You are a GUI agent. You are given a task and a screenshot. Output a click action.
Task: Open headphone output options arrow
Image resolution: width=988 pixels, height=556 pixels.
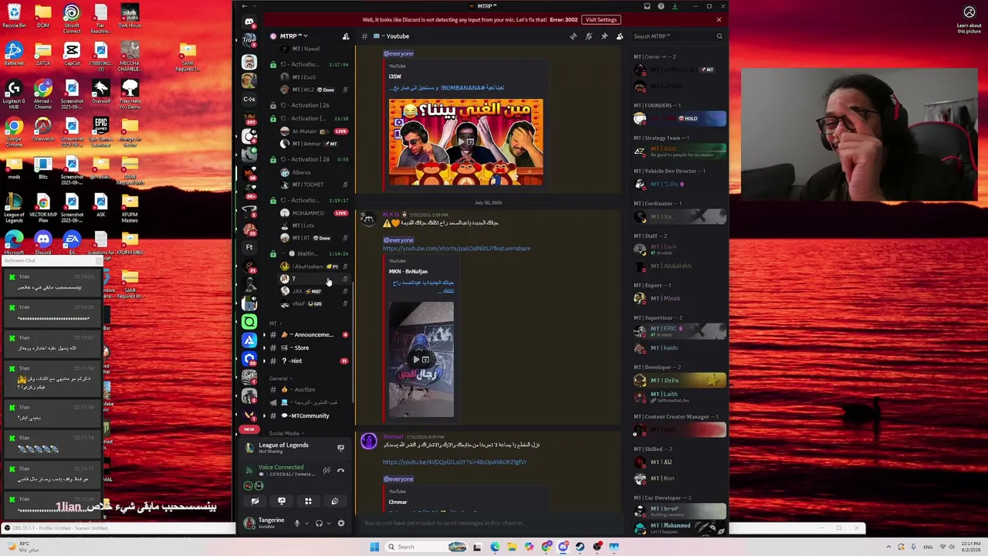328,523
